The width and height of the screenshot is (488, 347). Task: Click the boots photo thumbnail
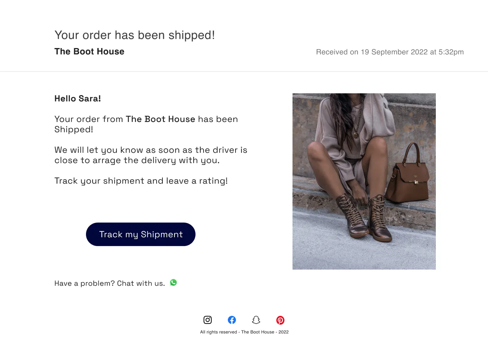pos(364,181)
